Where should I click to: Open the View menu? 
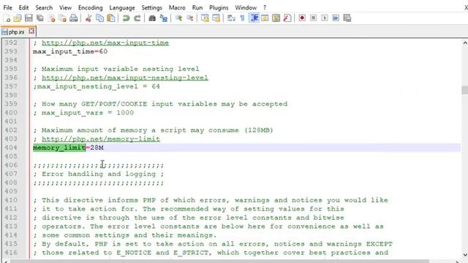(65, 7)
